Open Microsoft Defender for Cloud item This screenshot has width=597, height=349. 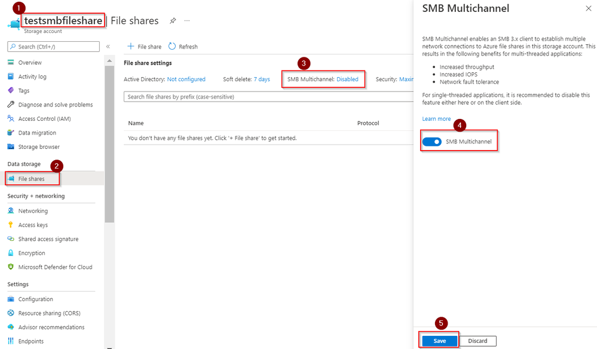[x=55, y=267]
